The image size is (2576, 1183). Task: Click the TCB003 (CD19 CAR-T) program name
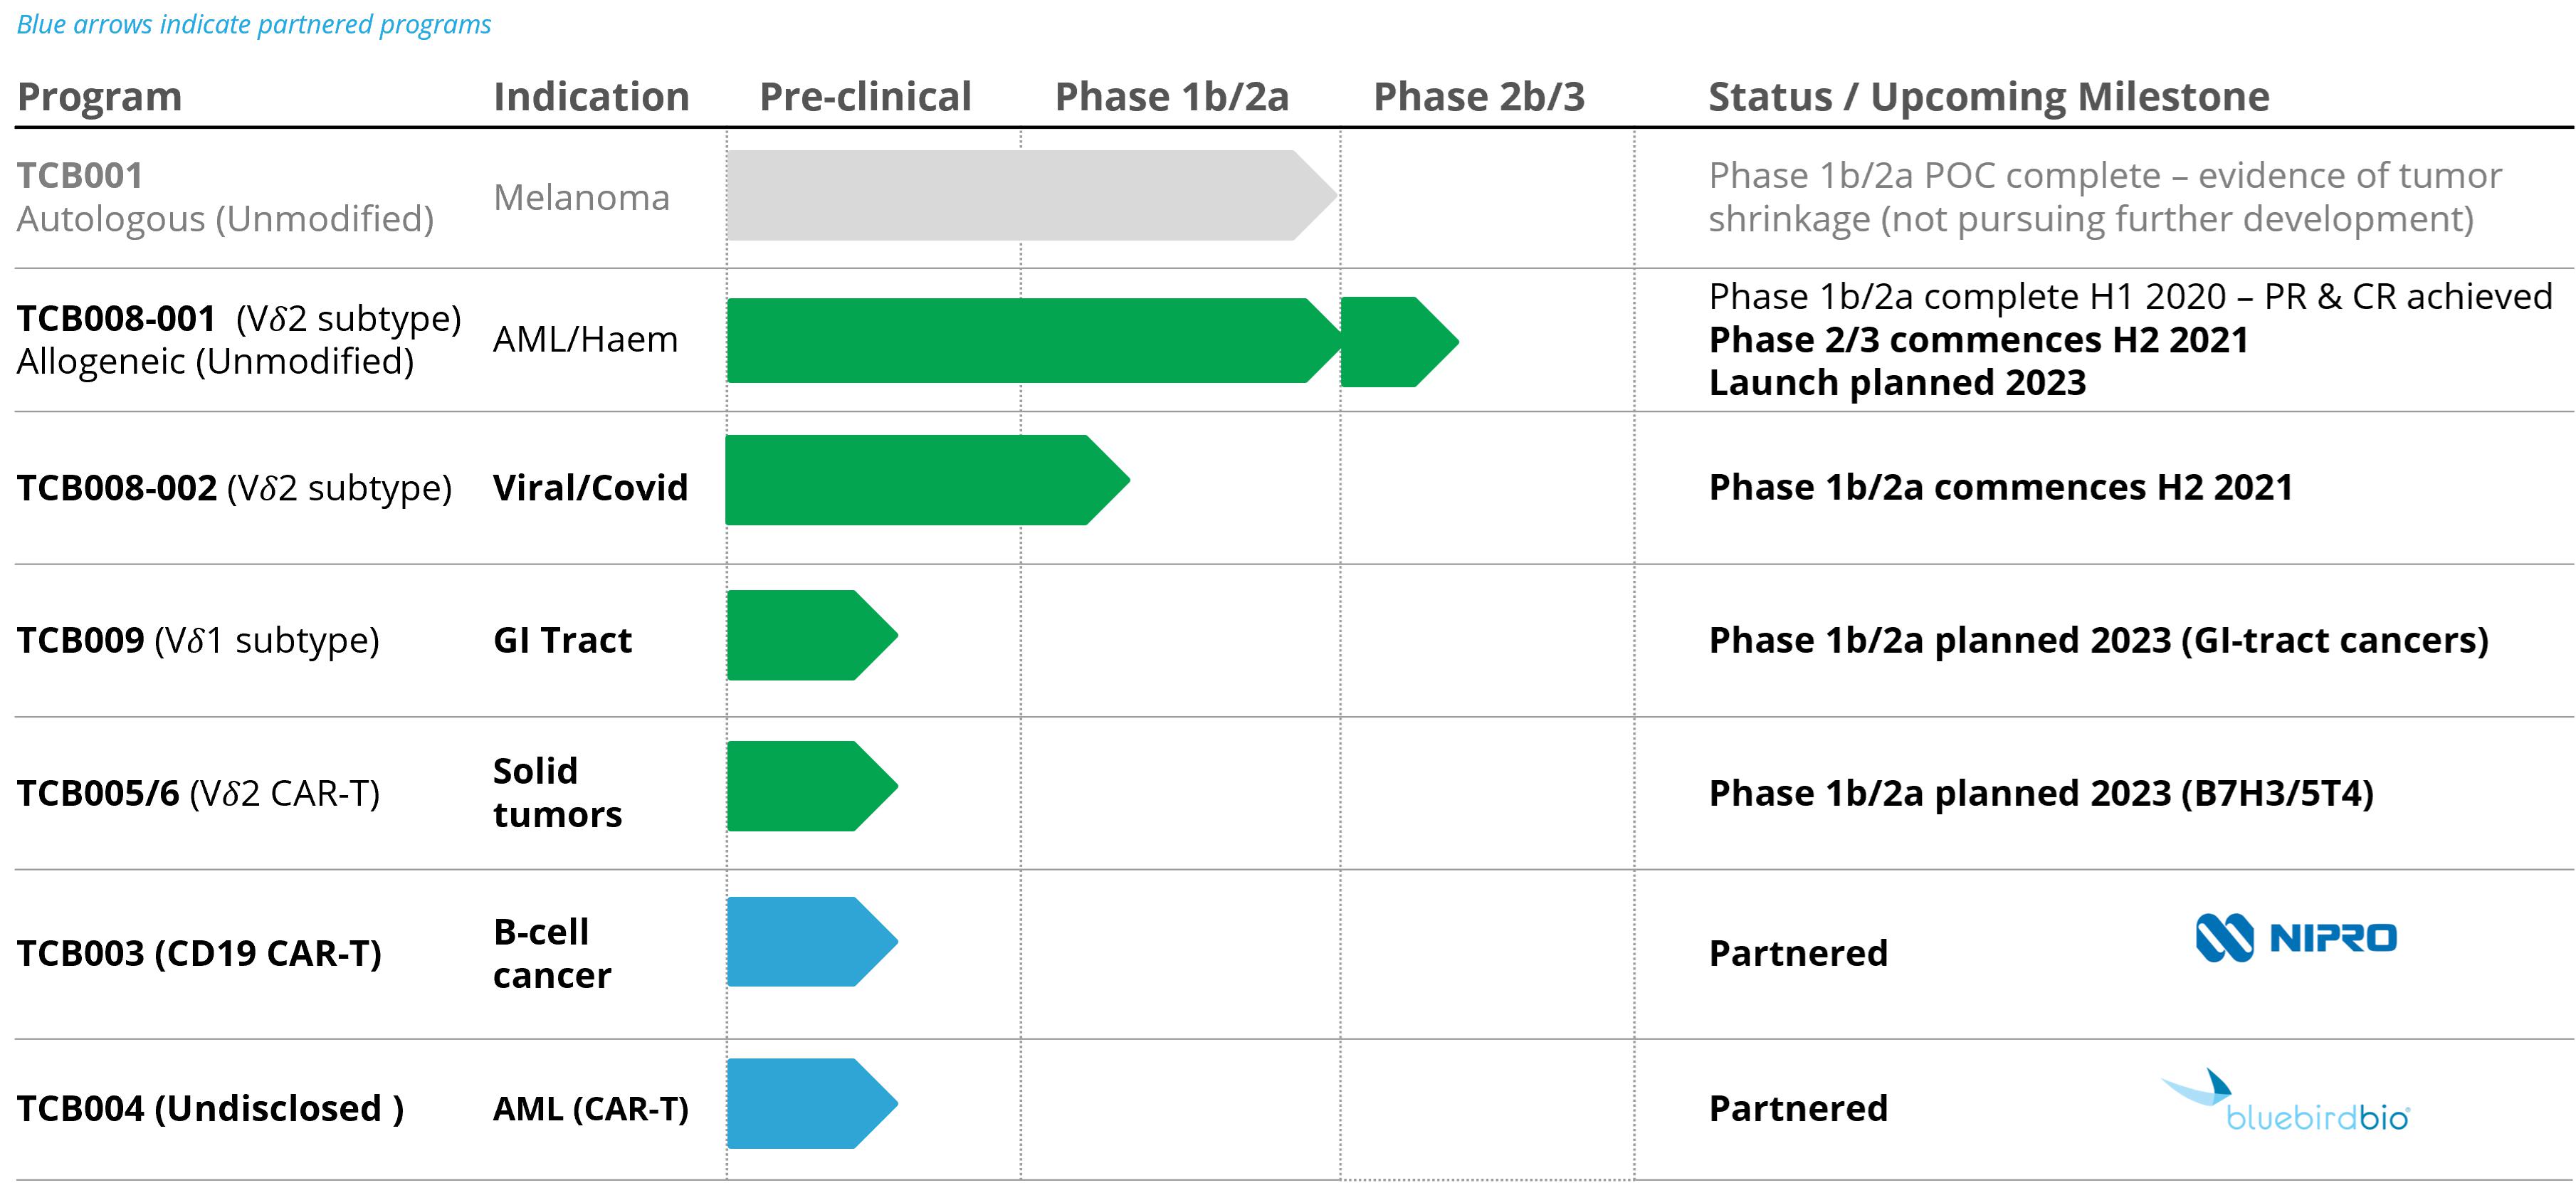pyautogui.click(x=199, y=953)
